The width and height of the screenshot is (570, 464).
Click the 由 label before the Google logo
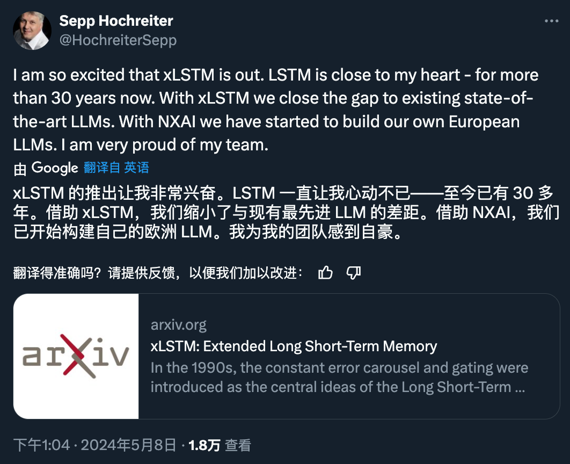[19, 168]
